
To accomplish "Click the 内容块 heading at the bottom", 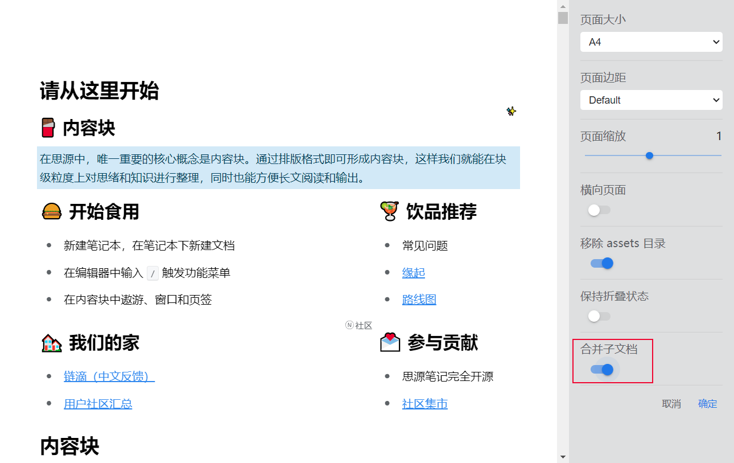I will tap(68, 447).
